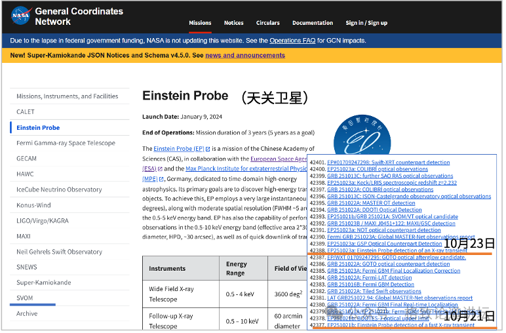Select SVOM in the sidebar
Image resolution: width=506 pixels, height=333 pixels.
pos(70,299)
